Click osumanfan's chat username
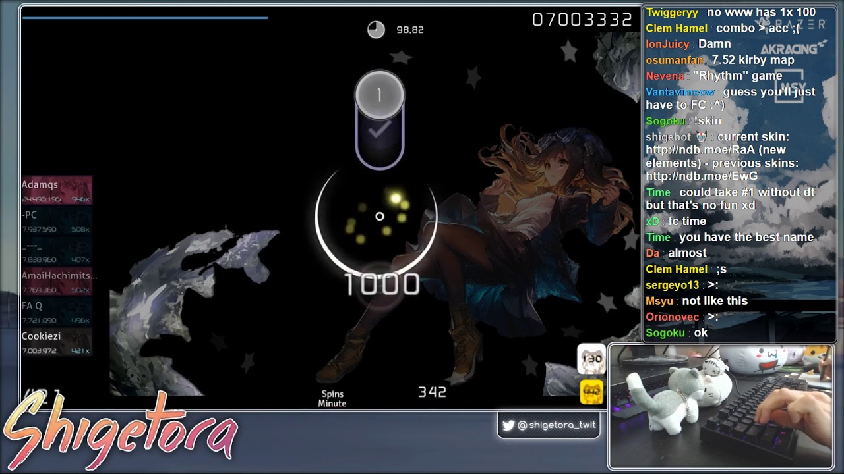This screenshot has width=844, height=474. (x=675, y=60)
